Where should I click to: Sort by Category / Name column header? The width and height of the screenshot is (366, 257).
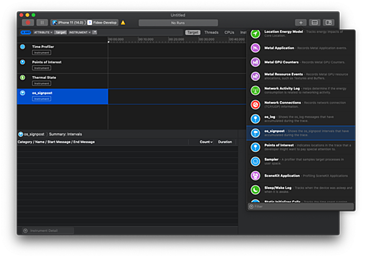pos(56,142)
